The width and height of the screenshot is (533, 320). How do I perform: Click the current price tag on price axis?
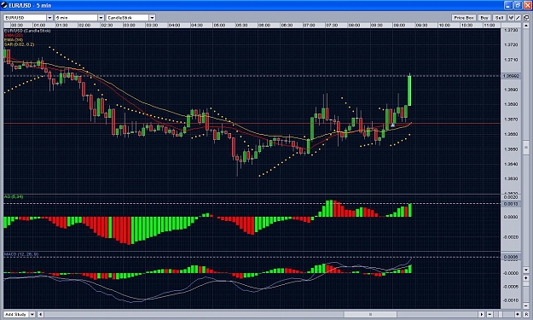click(x=511, y=76)
